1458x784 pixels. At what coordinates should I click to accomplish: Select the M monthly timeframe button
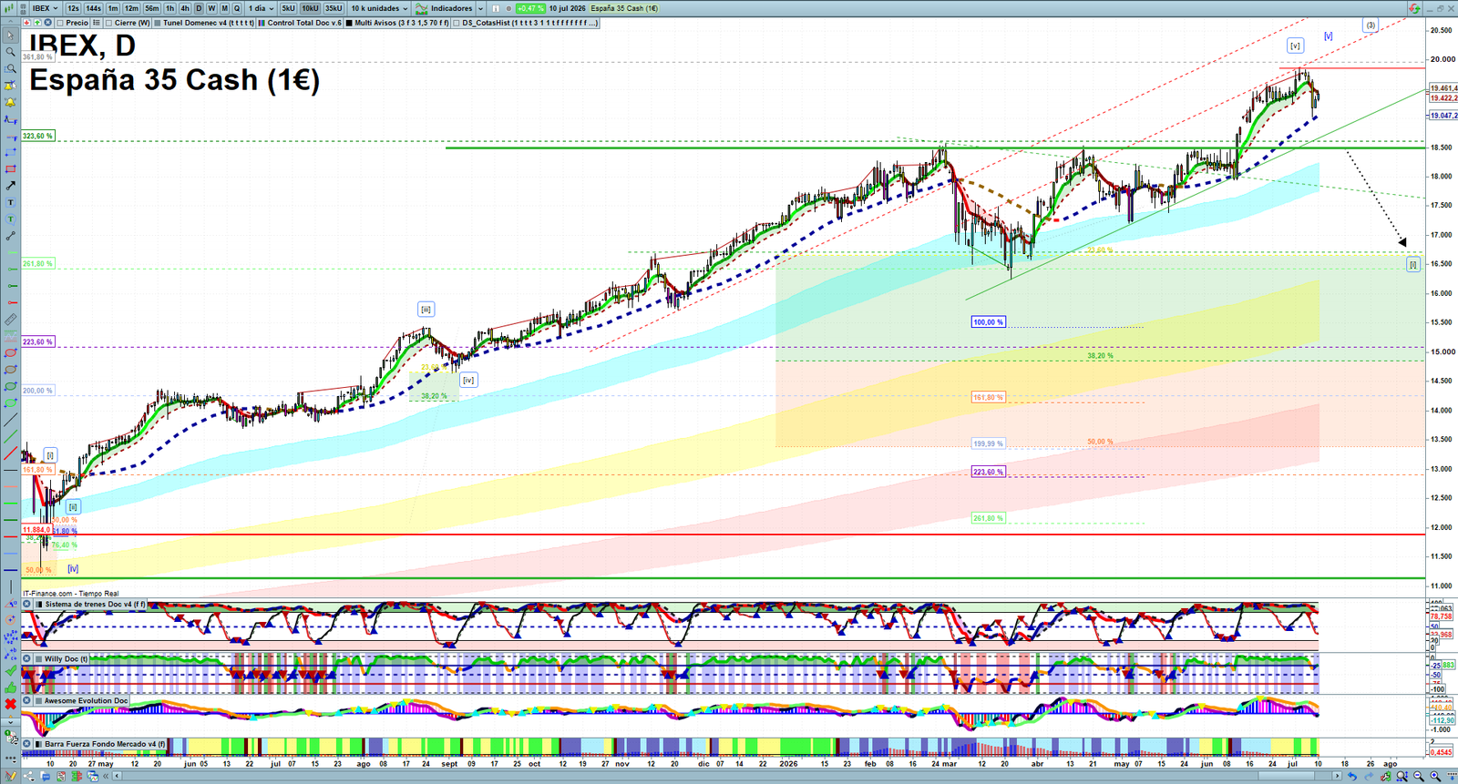[224, 8]
